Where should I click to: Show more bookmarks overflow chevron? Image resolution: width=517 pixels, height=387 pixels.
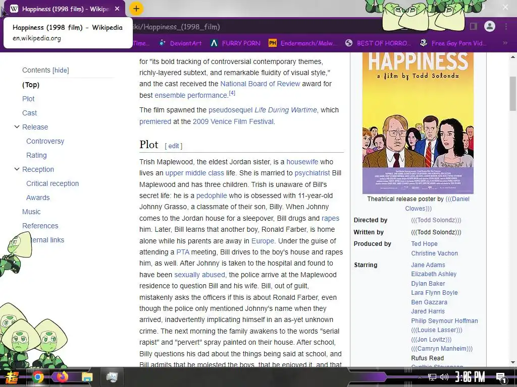[x=505, y=43]
